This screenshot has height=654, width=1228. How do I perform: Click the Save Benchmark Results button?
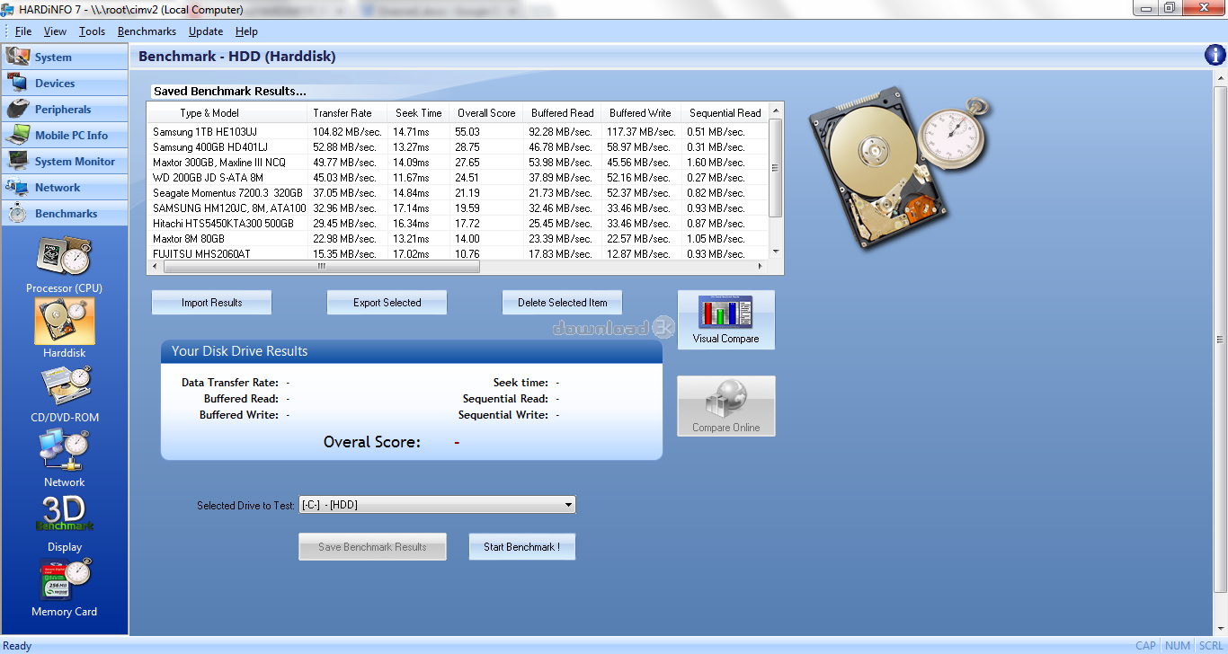(x=372, y=547)
